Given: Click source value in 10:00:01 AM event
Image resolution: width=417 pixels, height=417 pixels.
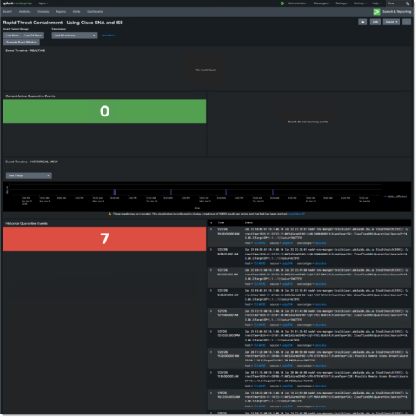Looking at the screenshot, I should click(288, 243).
